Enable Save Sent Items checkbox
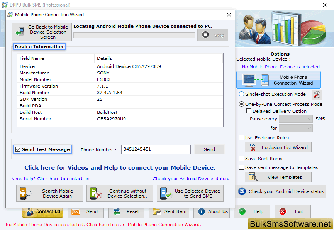334x230 pixels. 241,159
